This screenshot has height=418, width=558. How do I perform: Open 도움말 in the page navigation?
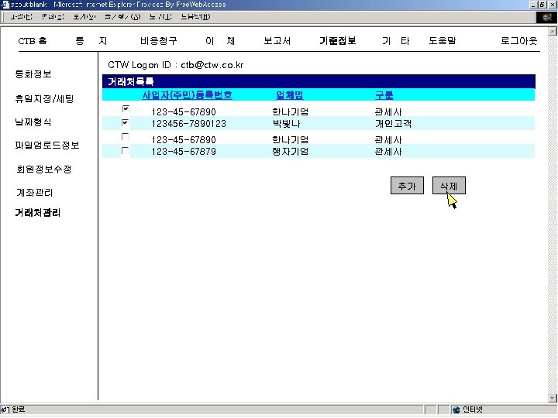click(443, 41)
